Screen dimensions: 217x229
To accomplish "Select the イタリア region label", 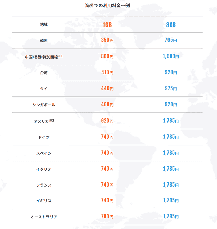I will tap(44, 169).
